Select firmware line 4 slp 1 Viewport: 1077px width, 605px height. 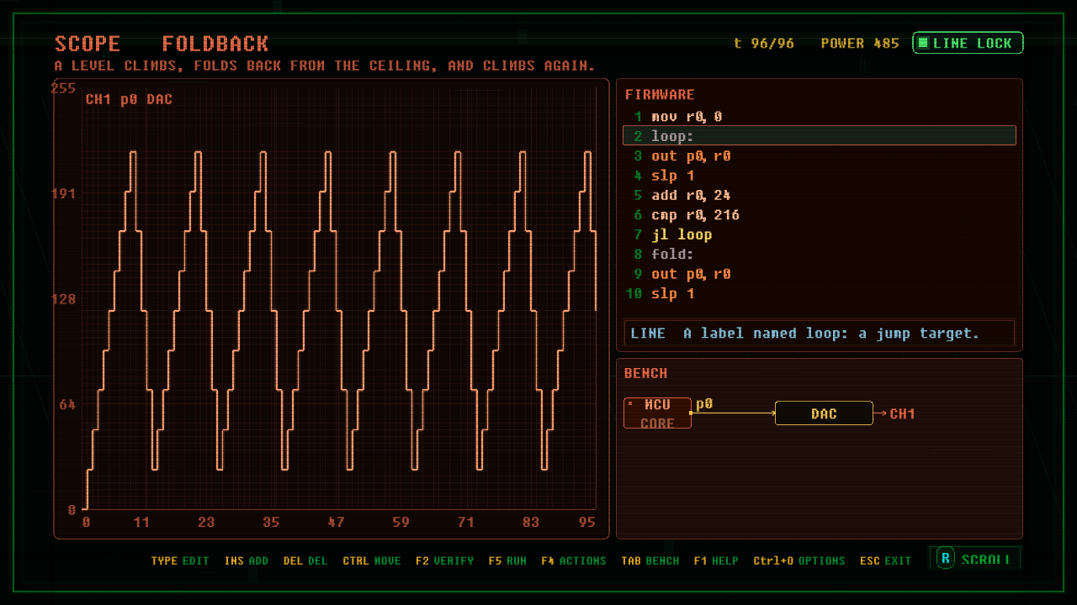coord(820,176)
